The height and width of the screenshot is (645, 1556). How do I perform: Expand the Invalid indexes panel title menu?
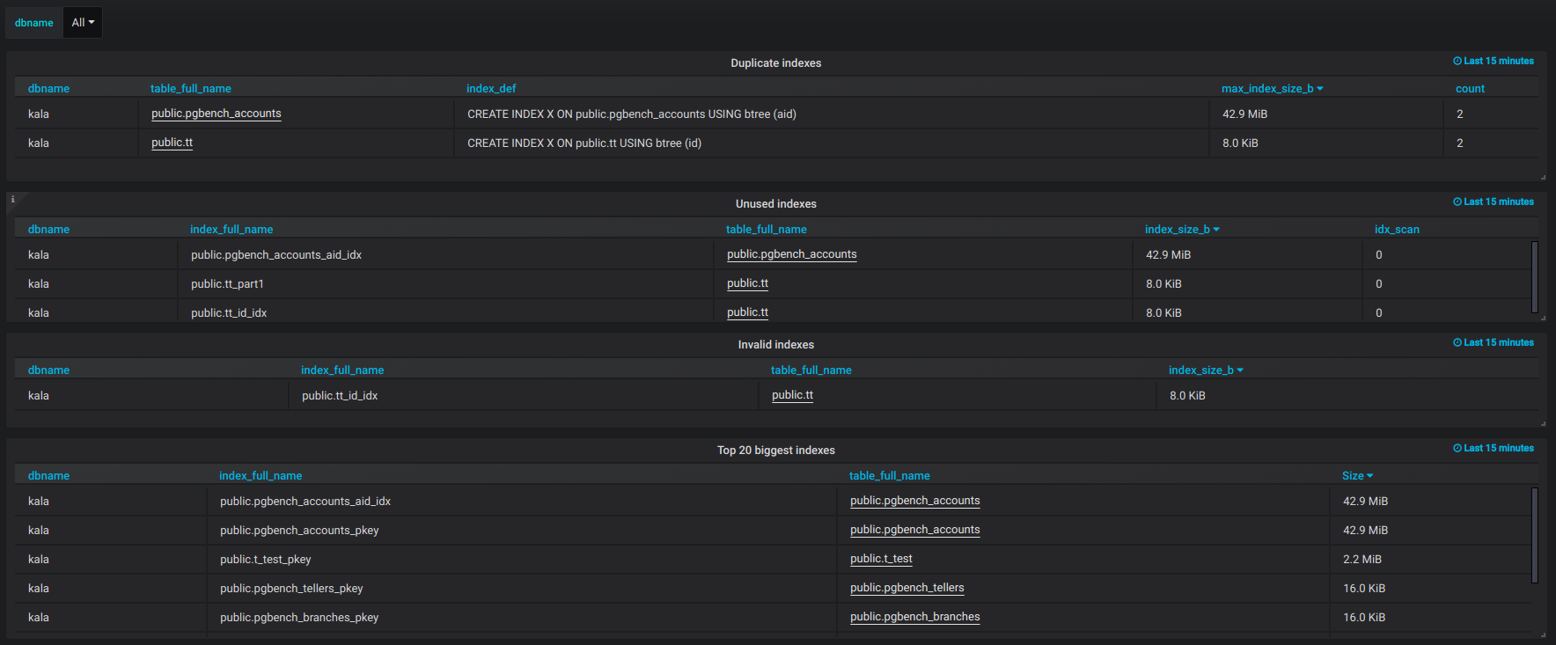pos(775,345)
